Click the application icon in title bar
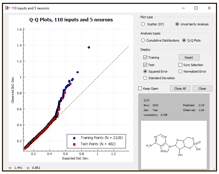The image size is (219, 174). (7, 8)
